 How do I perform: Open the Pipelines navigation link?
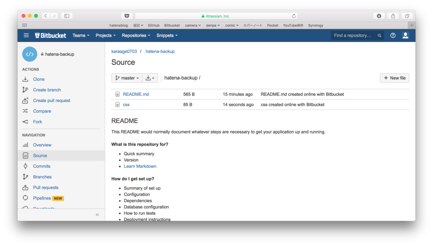(x=42, y=198)
